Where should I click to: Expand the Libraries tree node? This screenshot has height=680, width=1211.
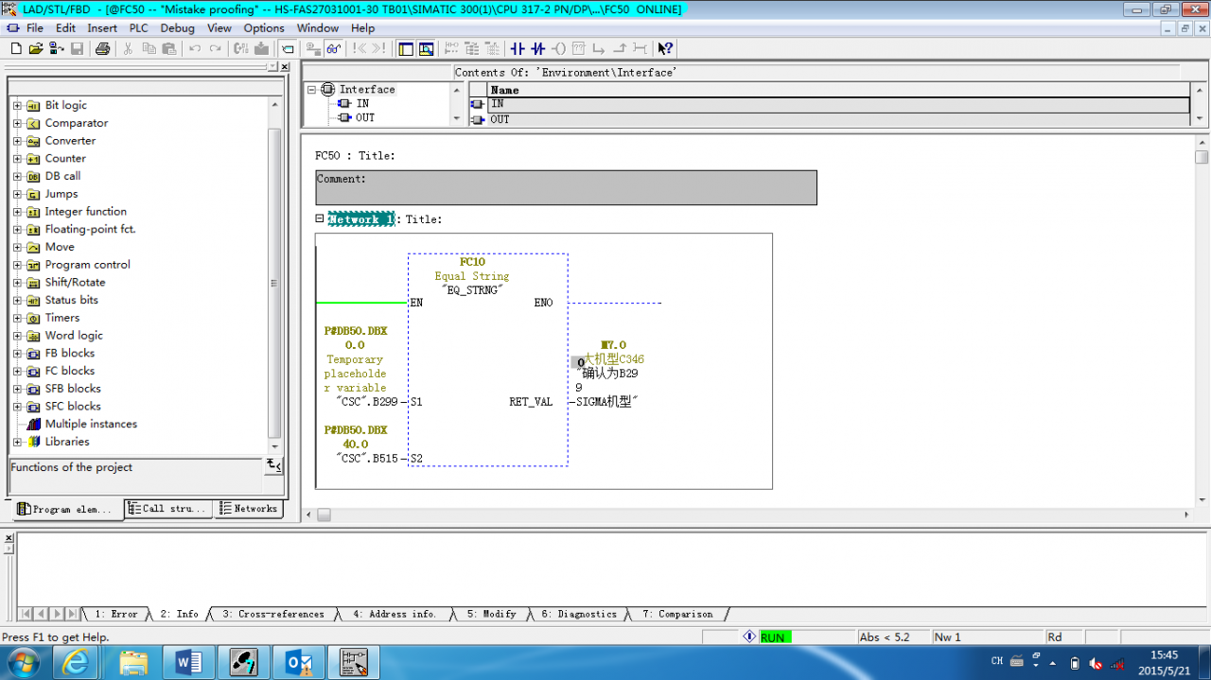[x=17, y=443]
